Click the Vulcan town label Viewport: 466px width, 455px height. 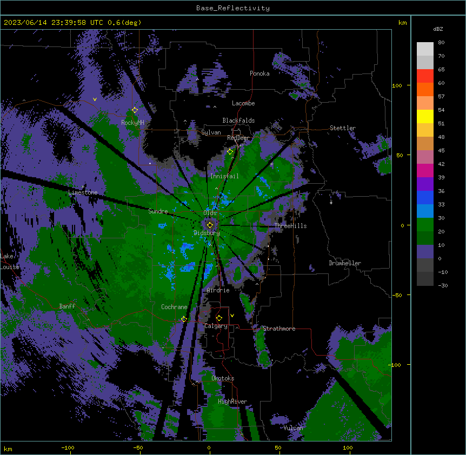pyautogui.click(x=294, y=428)
